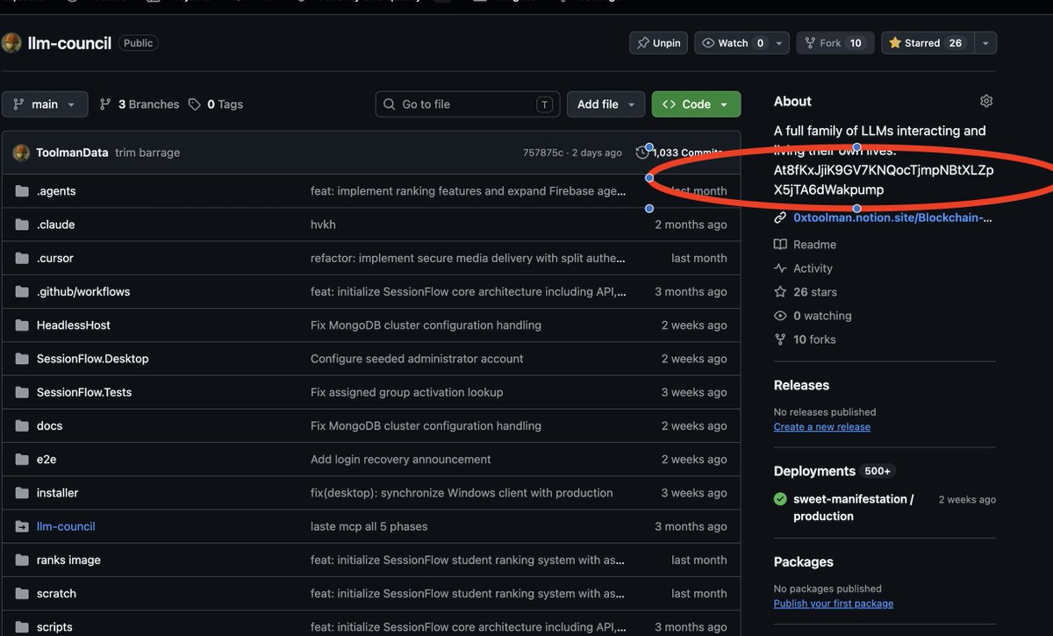Click folder icon beside .claude
The width and height of the screenshot is (1053, 636).
point(22,225)
